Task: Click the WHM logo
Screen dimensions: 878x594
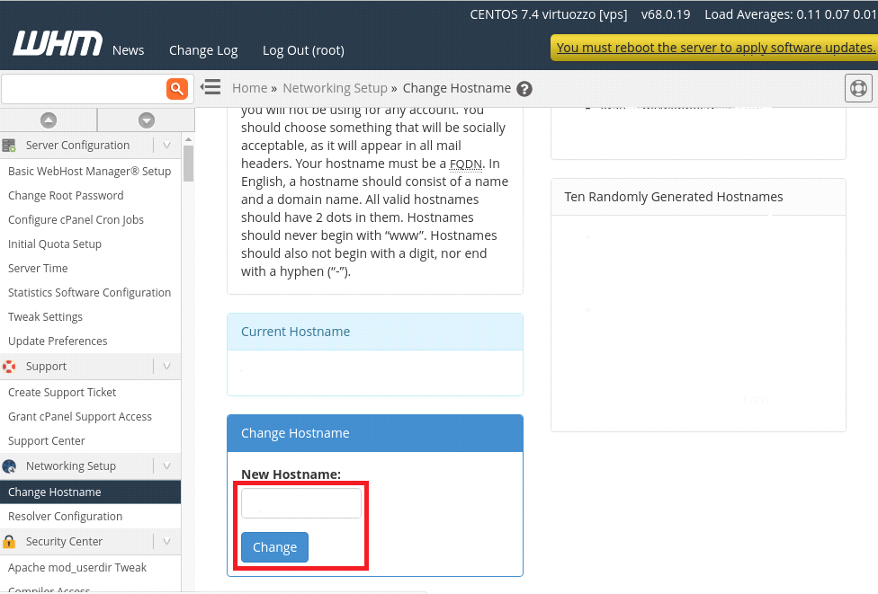Action: coord(58,44)
